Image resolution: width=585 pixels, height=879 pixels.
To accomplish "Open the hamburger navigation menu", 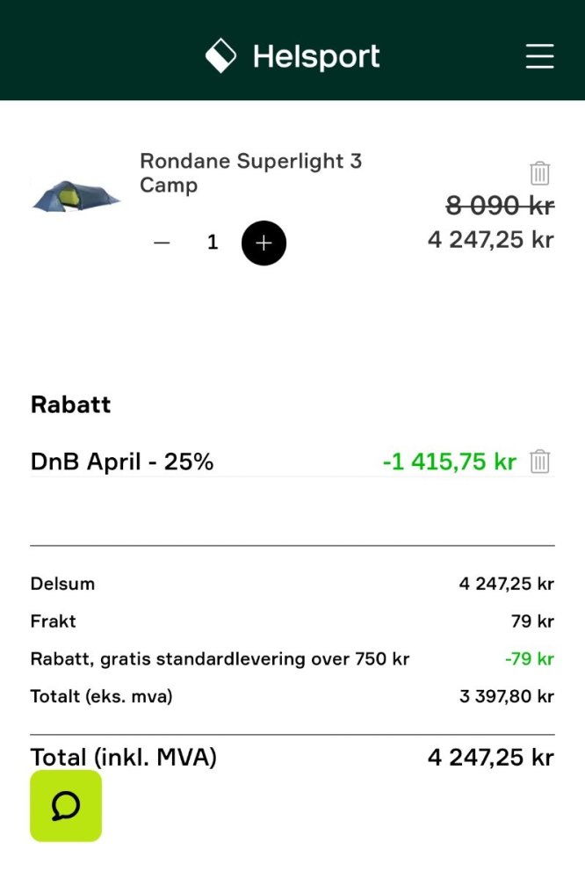I will tap(539, 56).
